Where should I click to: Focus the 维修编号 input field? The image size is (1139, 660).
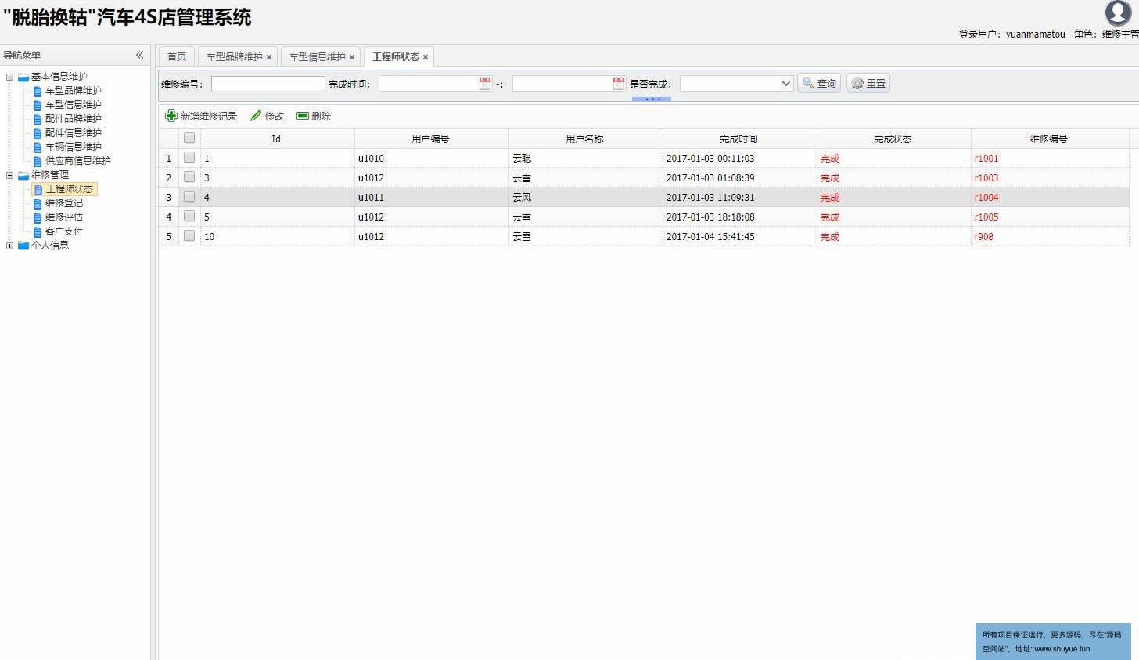click(268, 84)
